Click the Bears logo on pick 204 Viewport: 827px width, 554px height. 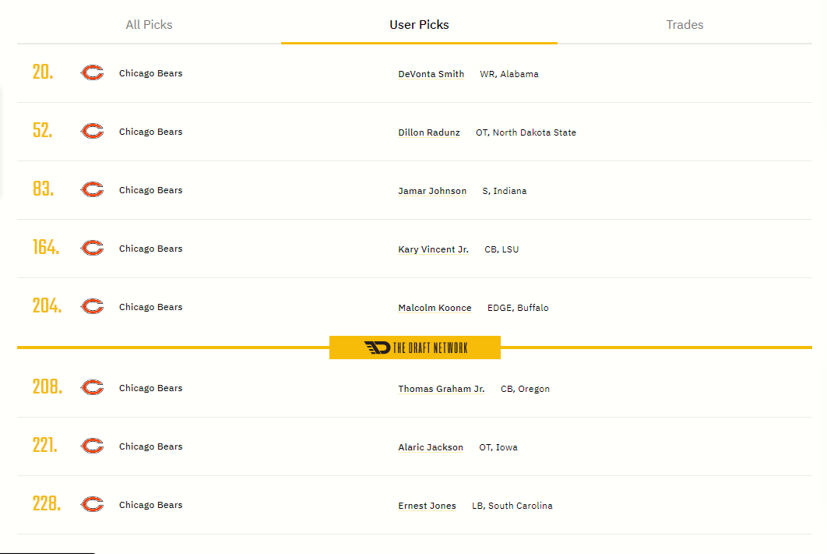click(93, 306)
